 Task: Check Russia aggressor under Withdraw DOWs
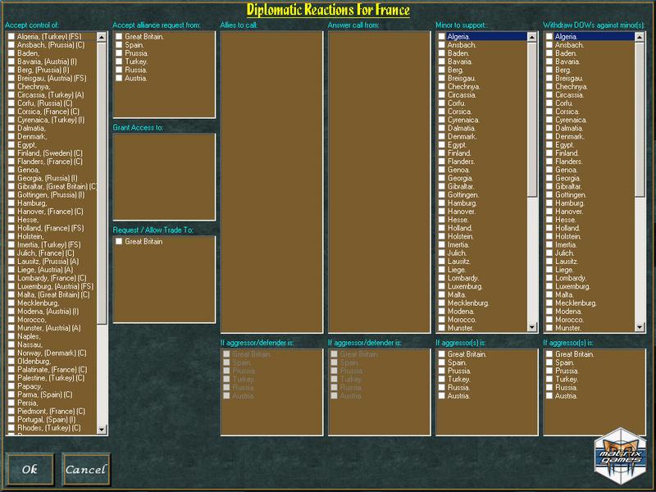[x=549, y=388]
